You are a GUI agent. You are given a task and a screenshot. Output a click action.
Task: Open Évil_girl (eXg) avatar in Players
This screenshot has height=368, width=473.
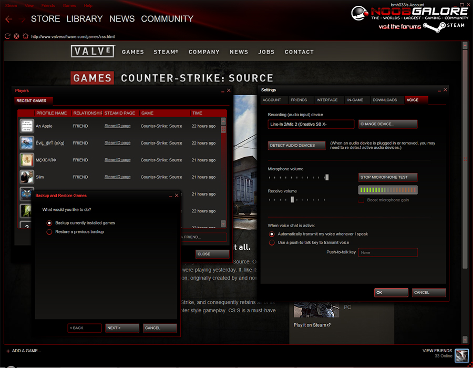point(27,143)
